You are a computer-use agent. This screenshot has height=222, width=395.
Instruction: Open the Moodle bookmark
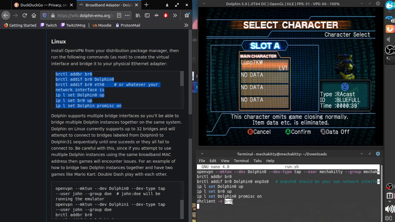(102, 25)
